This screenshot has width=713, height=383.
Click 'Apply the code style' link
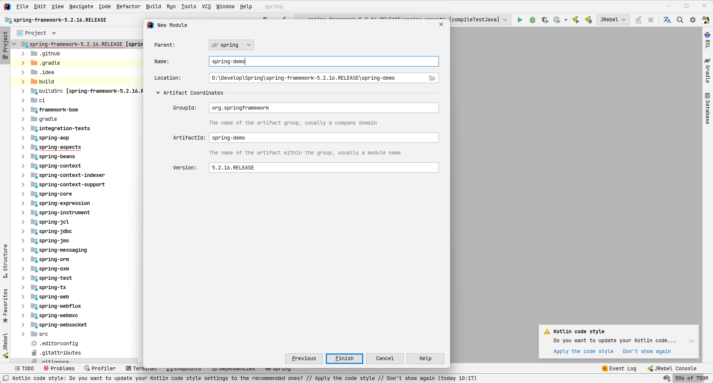(583, 351)
